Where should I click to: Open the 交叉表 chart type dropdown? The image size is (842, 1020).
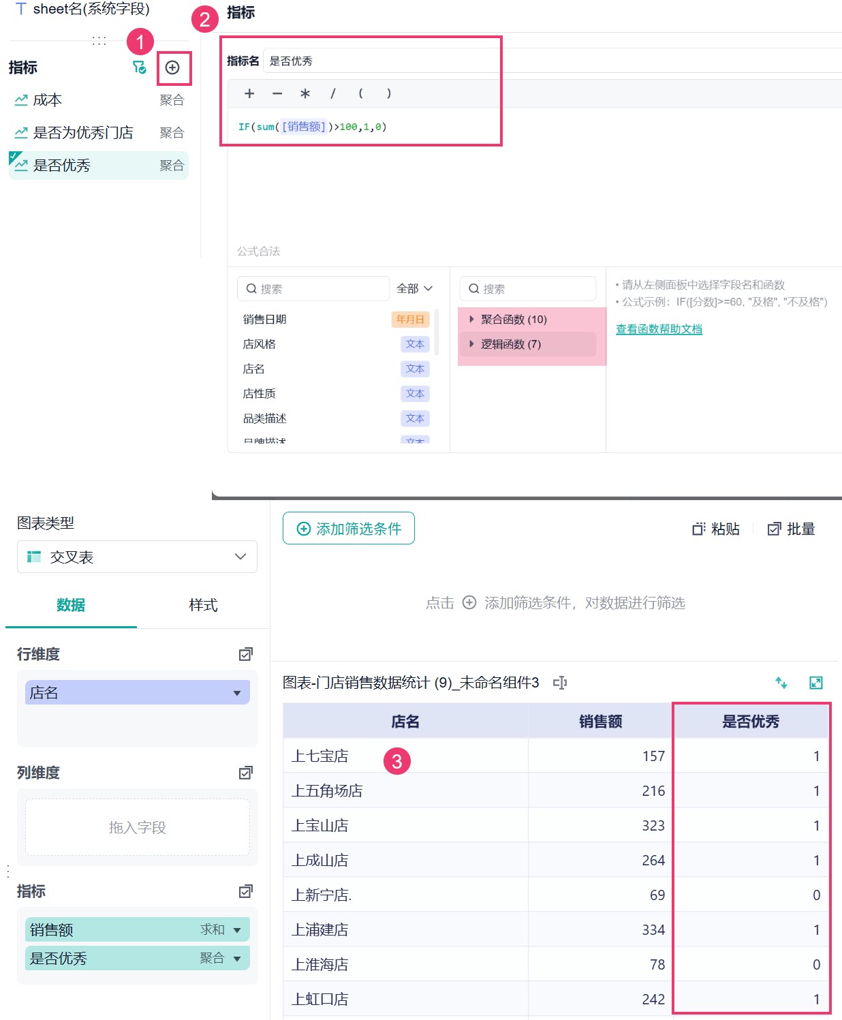[137, 557]
